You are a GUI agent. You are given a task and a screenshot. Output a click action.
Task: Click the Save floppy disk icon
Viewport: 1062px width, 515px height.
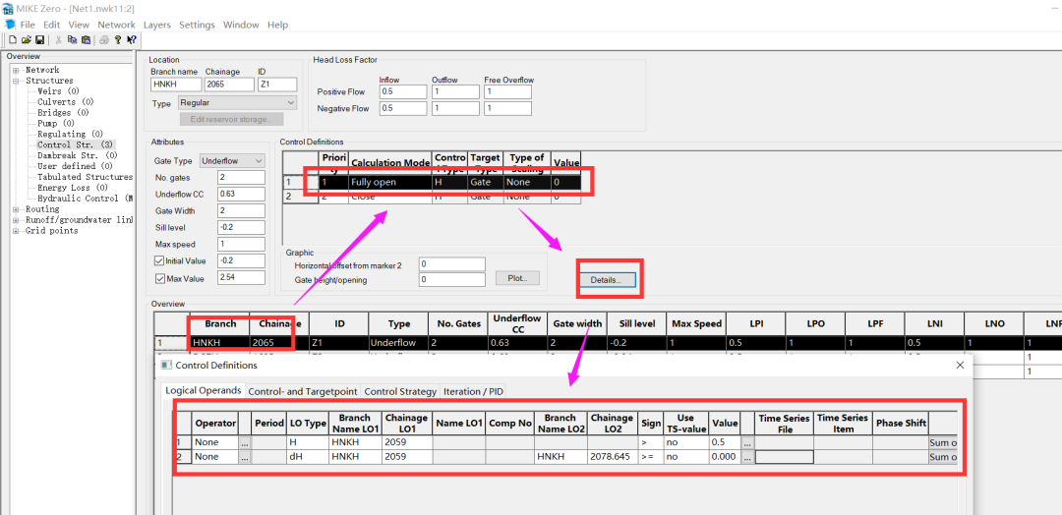tap(40, 40)
